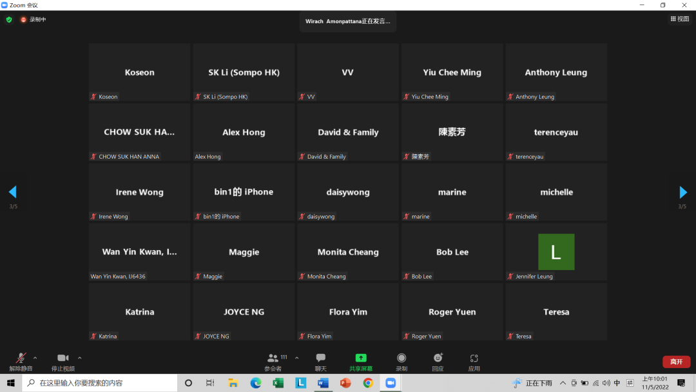Open the 参会者 participants list
This screenshot has width=696, height=392.
[274, 362]
